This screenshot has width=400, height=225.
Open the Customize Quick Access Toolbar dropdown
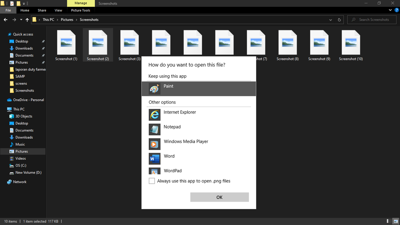pos(24,4)
